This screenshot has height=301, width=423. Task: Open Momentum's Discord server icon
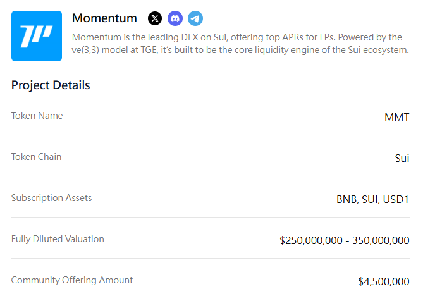coord(175,18)
